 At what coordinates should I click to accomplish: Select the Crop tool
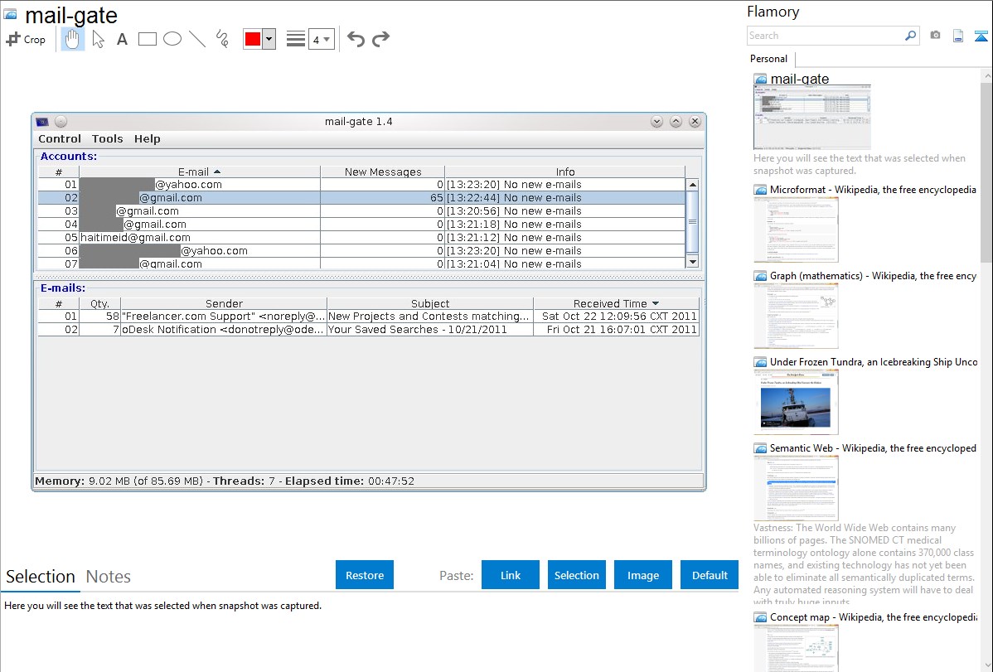coord(26,39)
